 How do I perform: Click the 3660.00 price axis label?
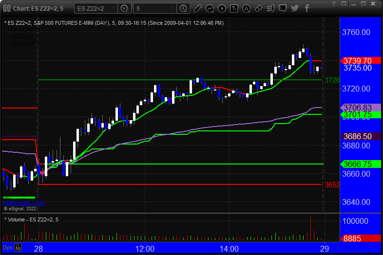tap(356, 174)
